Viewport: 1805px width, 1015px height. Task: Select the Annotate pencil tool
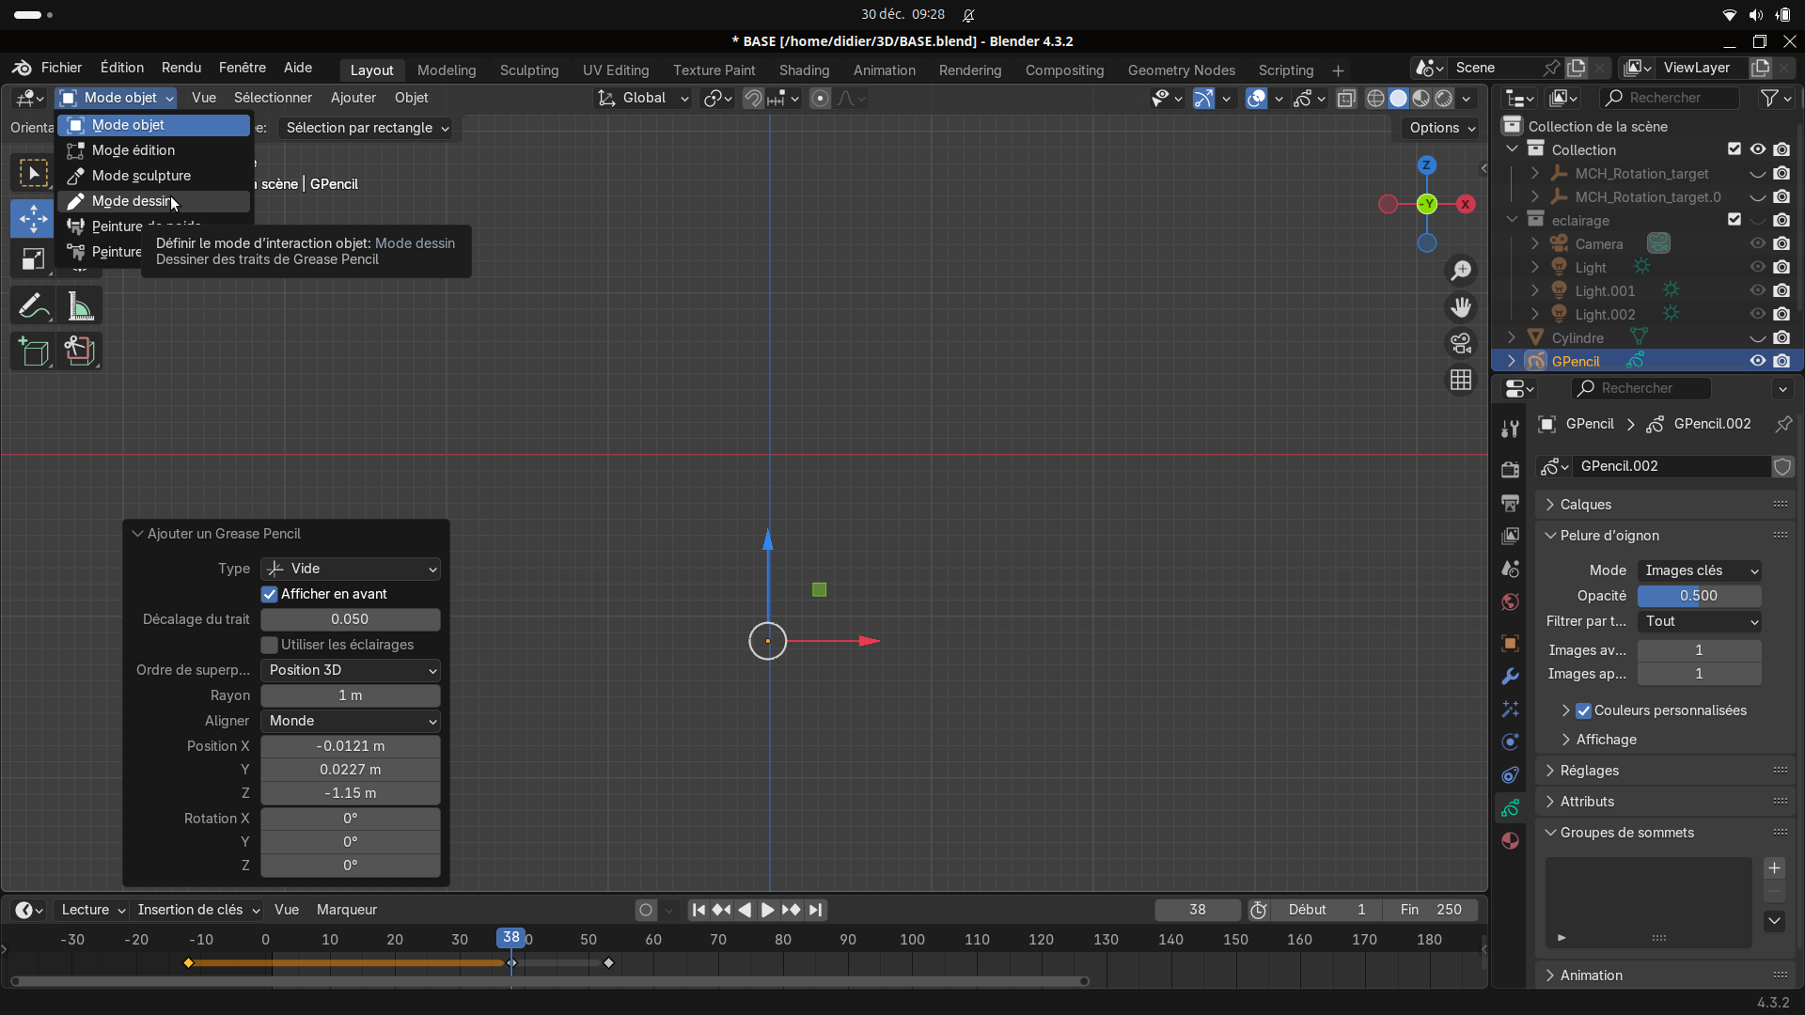click(33, 306)
